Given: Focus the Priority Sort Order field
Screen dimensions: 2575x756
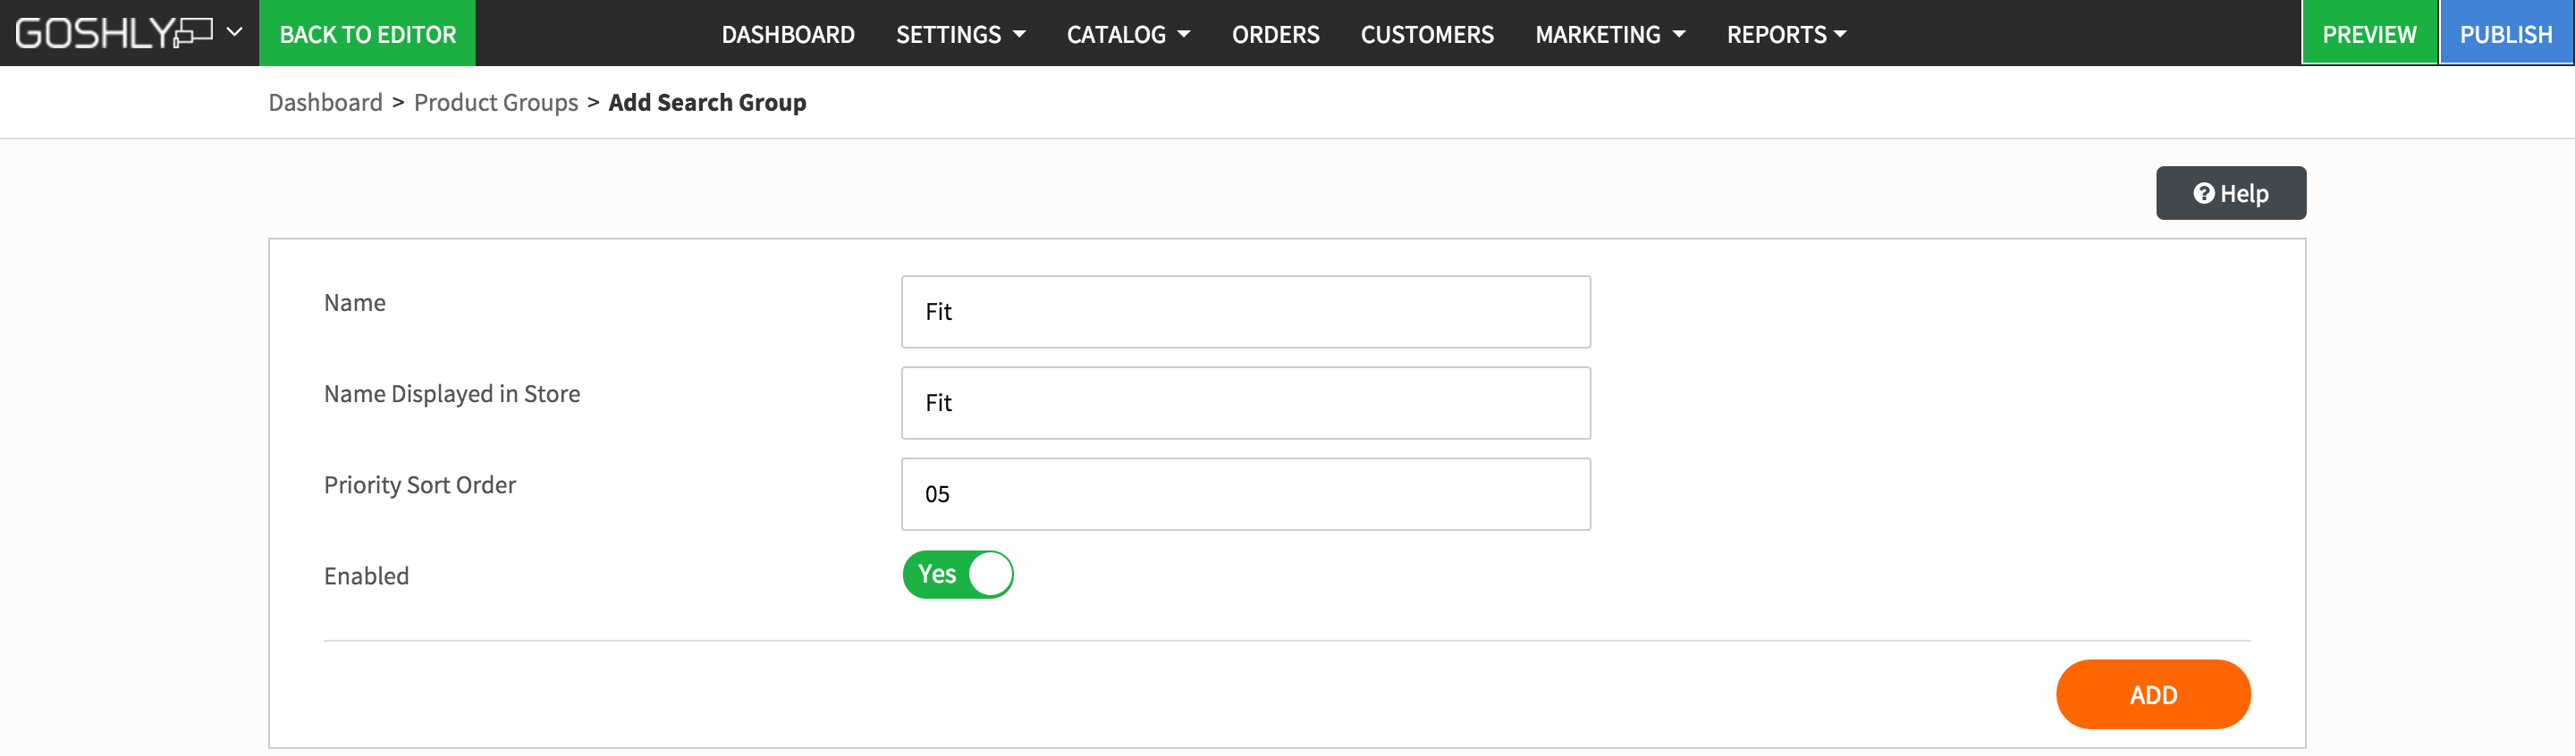Looking at the screenshot, I should point(1245,493).
